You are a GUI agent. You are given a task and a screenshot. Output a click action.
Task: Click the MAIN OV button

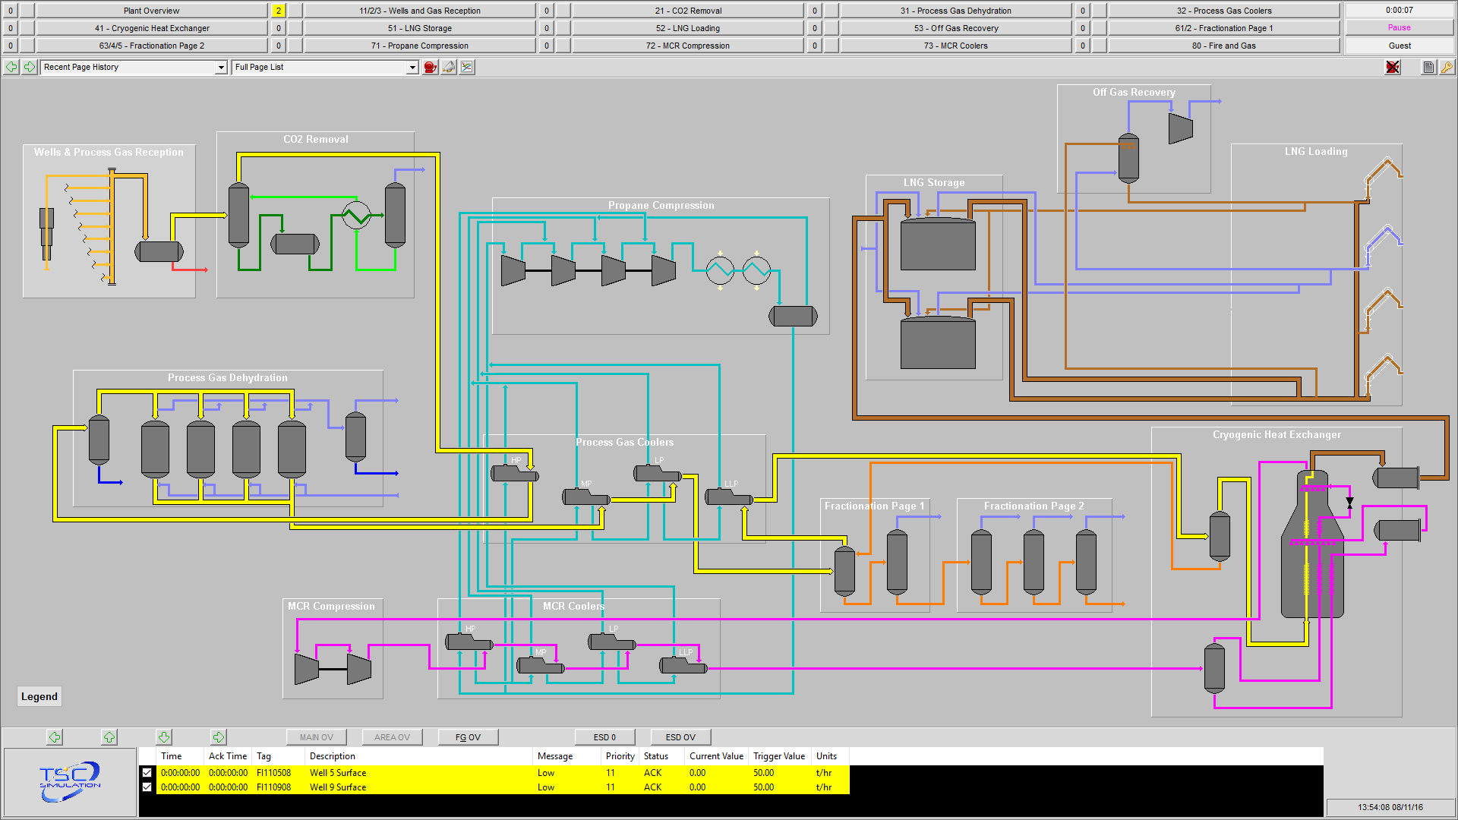[x=316, y=737]
